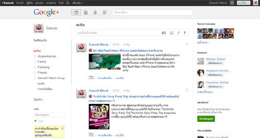Click share link on TechXcite post

[x=120, y=135]
